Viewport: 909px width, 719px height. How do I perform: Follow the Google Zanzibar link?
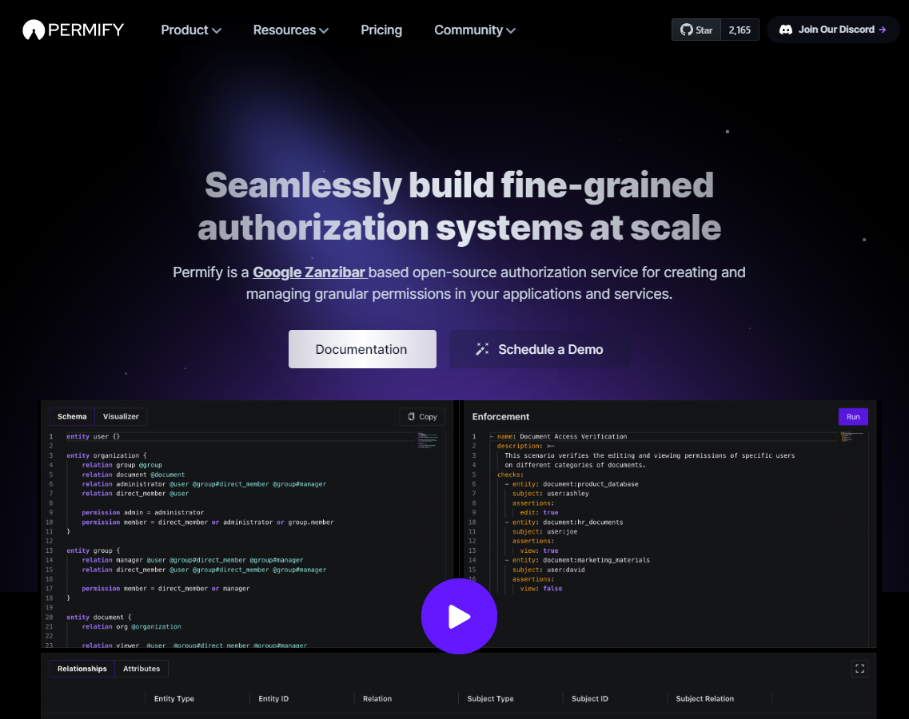(309, 272)
